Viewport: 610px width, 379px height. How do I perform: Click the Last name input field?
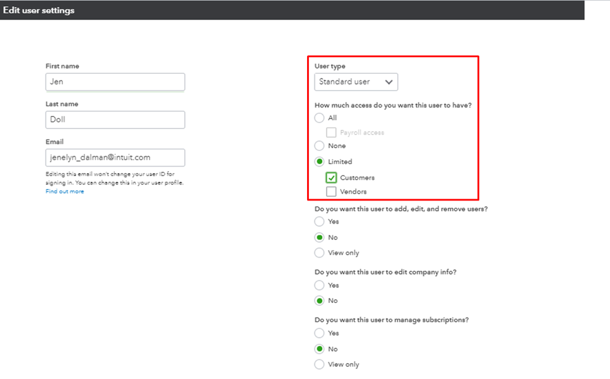[x=115, y=119]
